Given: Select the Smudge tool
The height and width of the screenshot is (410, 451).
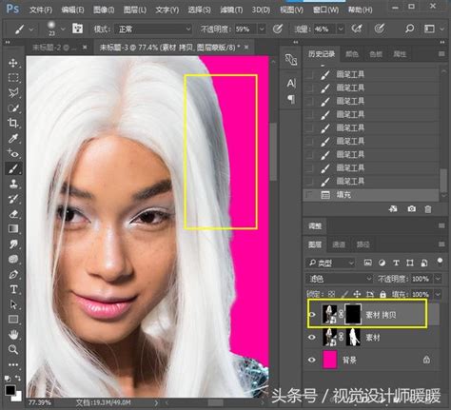Looking at the screenshot, I should [x=13, y=244].
